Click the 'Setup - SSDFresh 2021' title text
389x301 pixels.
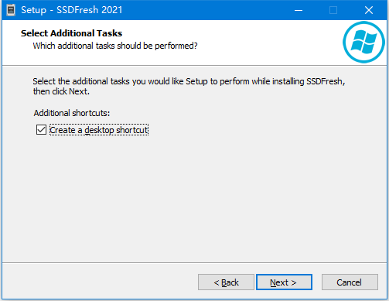point(72,10)
